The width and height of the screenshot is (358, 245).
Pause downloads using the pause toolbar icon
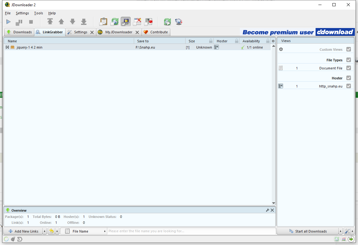(x=19, y=22)
